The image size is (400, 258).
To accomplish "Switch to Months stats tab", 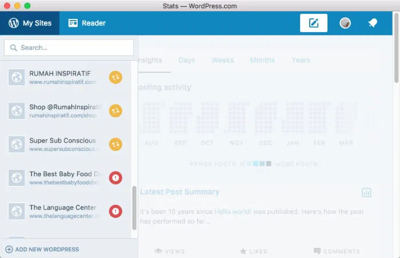I will [262, 60].
